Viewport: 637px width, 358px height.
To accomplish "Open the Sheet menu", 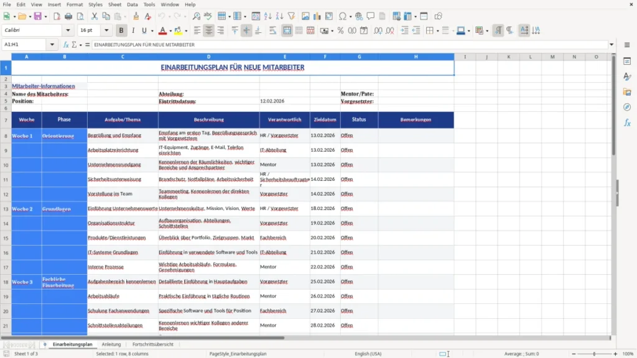I will 114,4.
